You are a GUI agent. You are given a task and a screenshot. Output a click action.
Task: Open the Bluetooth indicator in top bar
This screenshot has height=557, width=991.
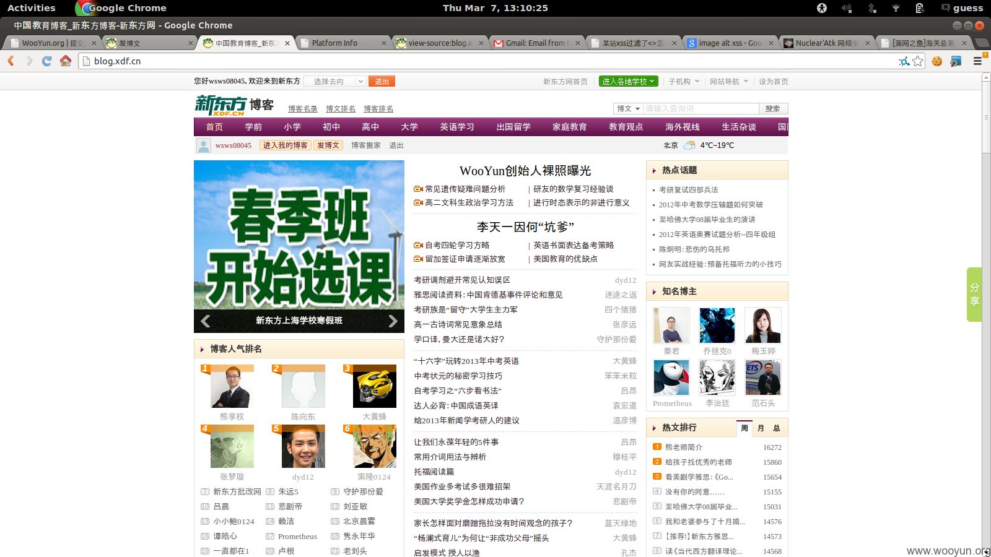[x=871, y=8]
